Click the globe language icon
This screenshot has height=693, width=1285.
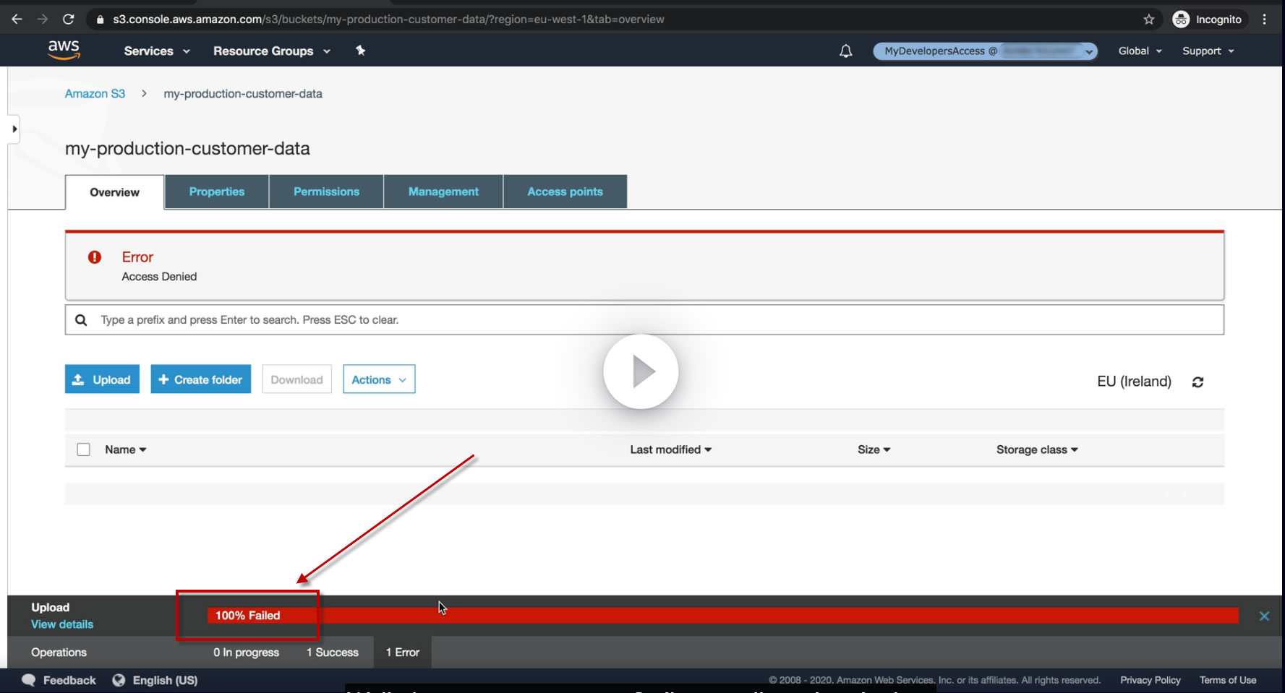pos(119,680)
